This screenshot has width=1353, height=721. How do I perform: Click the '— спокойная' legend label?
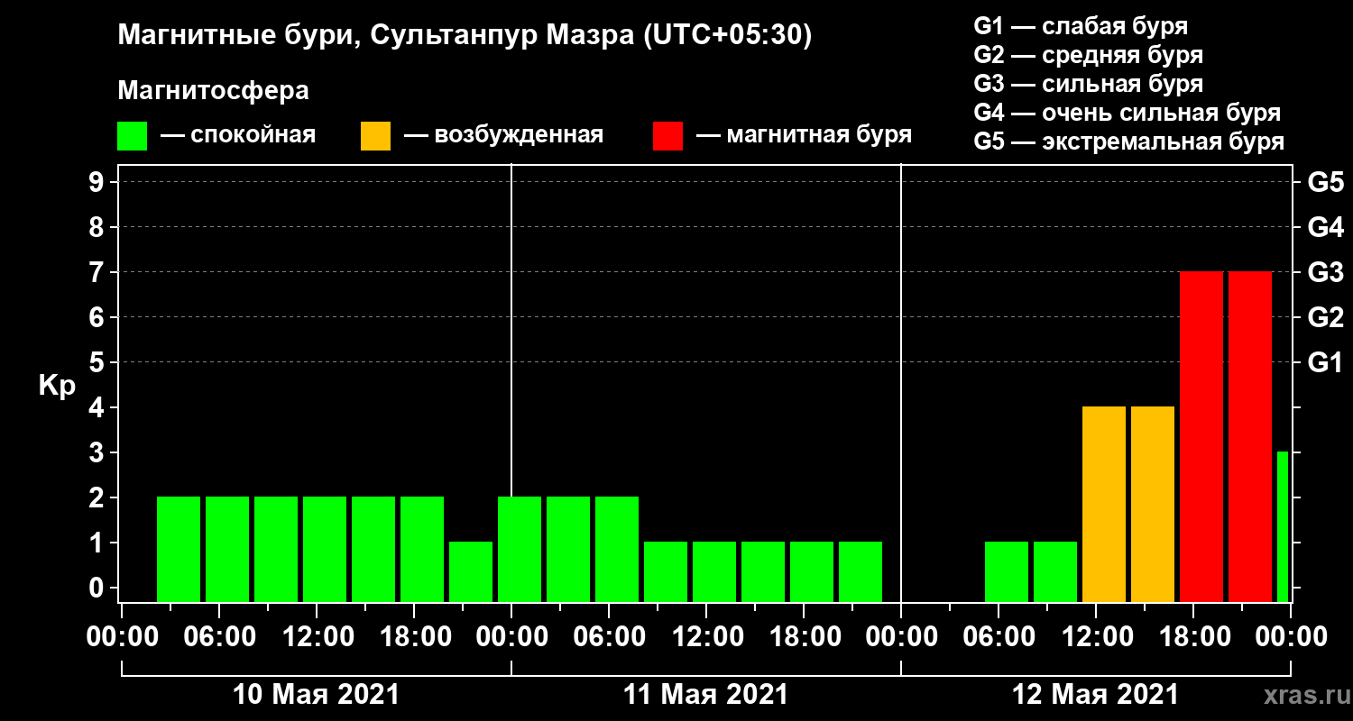[238, 136]
